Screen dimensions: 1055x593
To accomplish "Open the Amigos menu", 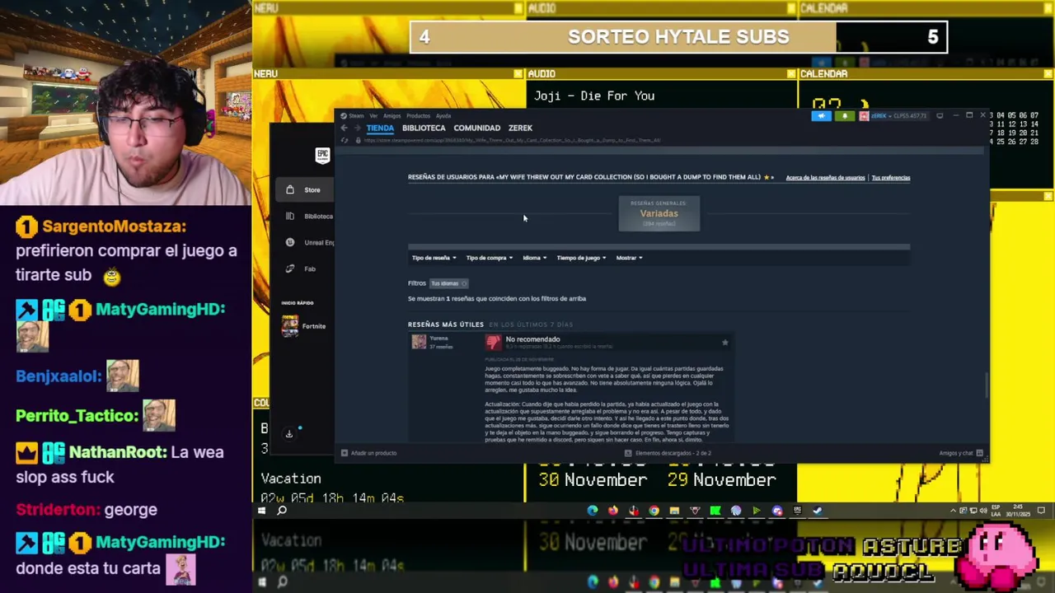I will (x=392, y=116).
